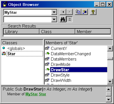The width and height of the screenshot is (114, 104).
Task: Focus the empty search text field
Action: (x=27, y=19)
